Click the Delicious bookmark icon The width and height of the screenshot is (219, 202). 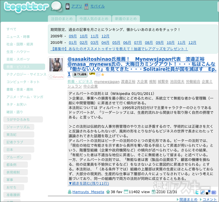(x=208, y=192)
